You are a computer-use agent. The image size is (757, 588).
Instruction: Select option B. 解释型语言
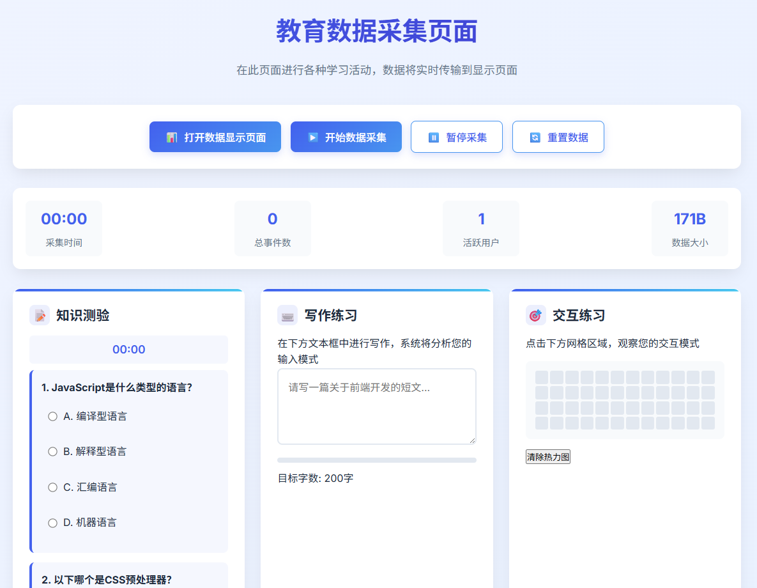[52, 452]
